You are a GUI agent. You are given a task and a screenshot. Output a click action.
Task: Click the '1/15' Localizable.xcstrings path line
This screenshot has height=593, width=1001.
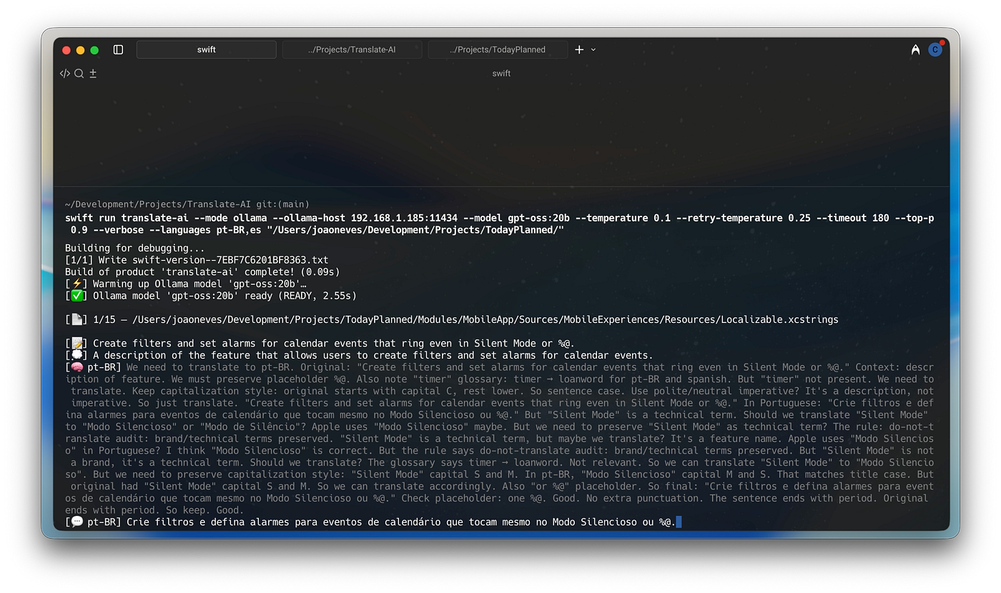click(x=452, y=319)
